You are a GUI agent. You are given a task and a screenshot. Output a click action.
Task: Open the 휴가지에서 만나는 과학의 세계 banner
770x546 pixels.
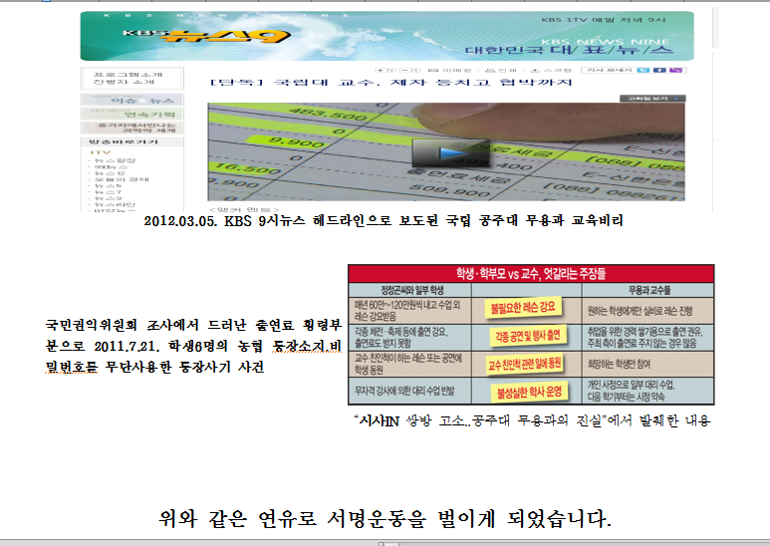(x=132, y=128)
